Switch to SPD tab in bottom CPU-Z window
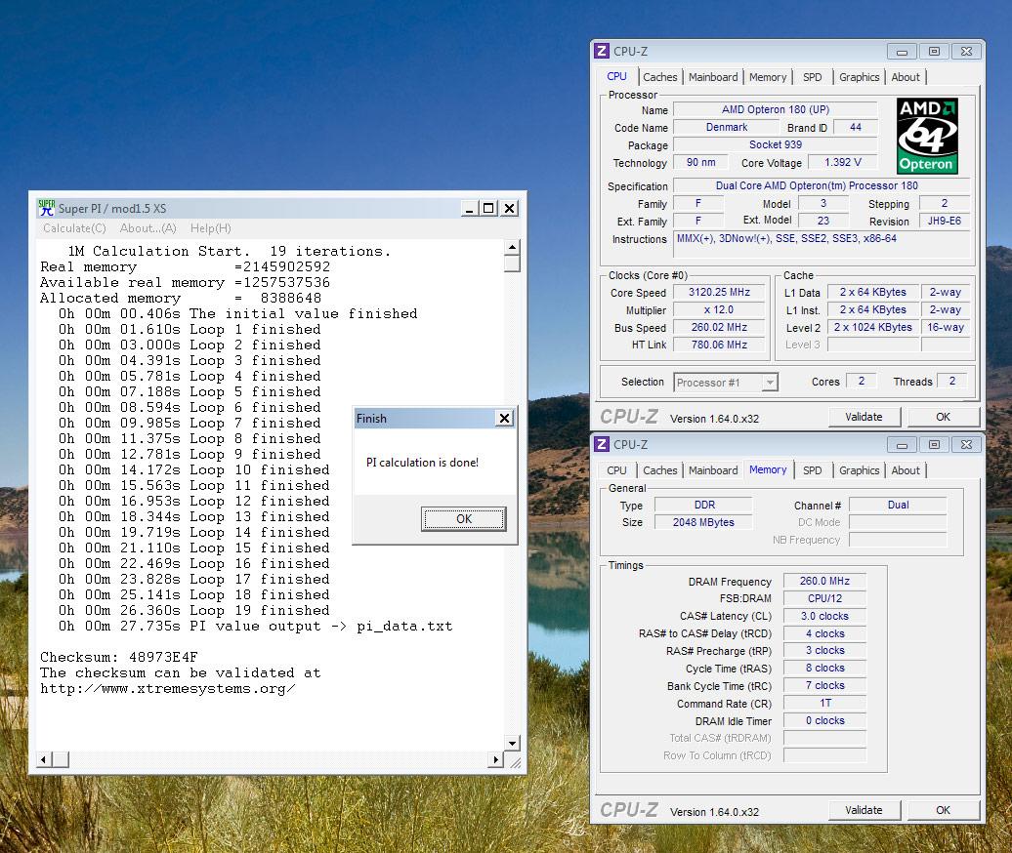Image resolution: width=1012 pixels, height=853 pixels. 812,470
